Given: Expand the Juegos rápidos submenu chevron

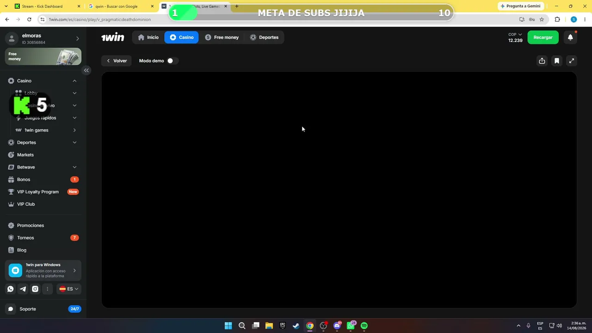Looking at the screenshot, I should tap(74, 118).
